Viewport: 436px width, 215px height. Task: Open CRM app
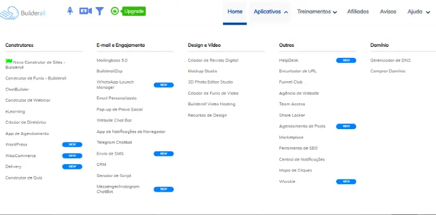101,165
